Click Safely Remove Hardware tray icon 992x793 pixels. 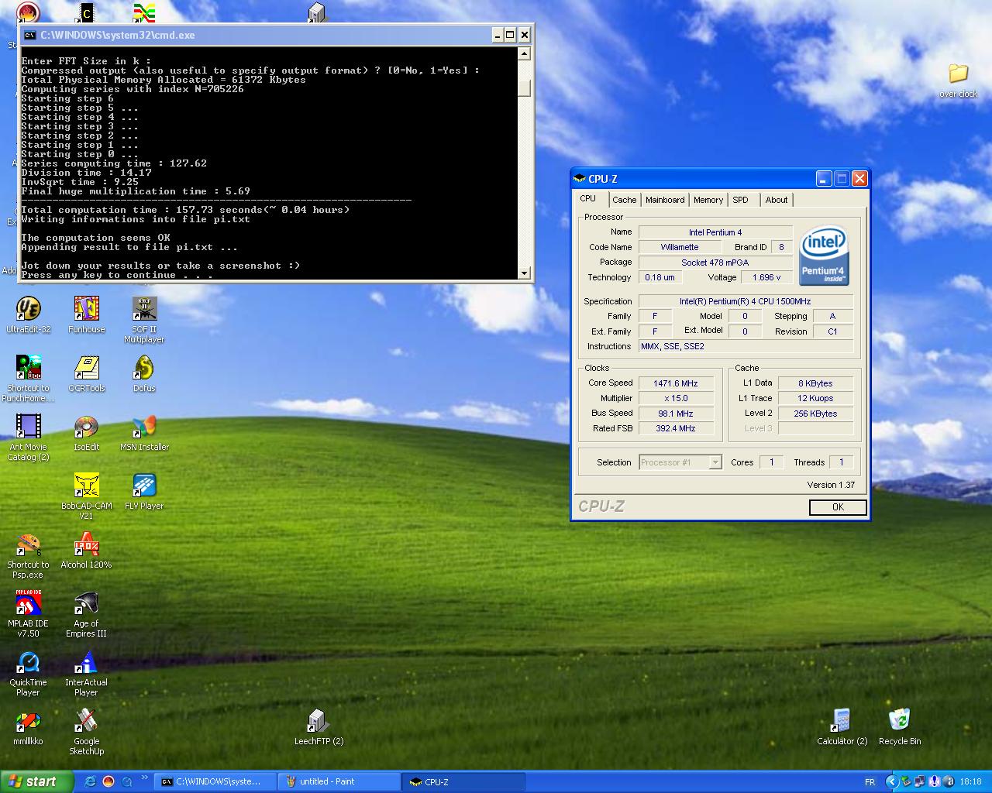906,781
